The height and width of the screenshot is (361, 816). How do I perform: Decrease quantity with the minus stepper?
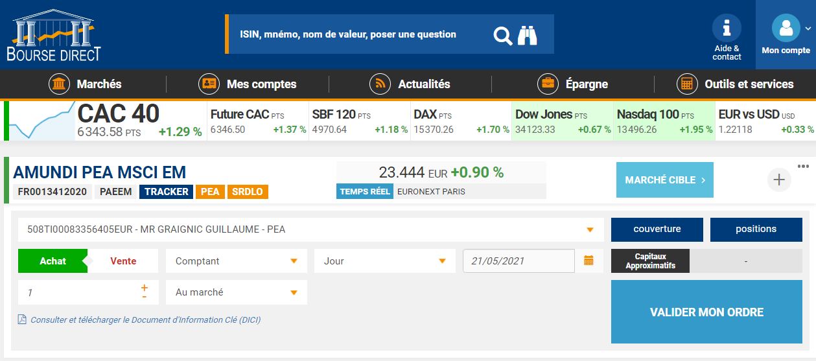pyautogui.click(x=144, y=297)
